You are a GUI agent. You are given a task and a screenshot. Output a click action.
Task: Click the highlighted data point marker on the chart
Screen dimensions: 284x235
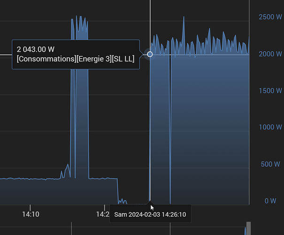150,54
